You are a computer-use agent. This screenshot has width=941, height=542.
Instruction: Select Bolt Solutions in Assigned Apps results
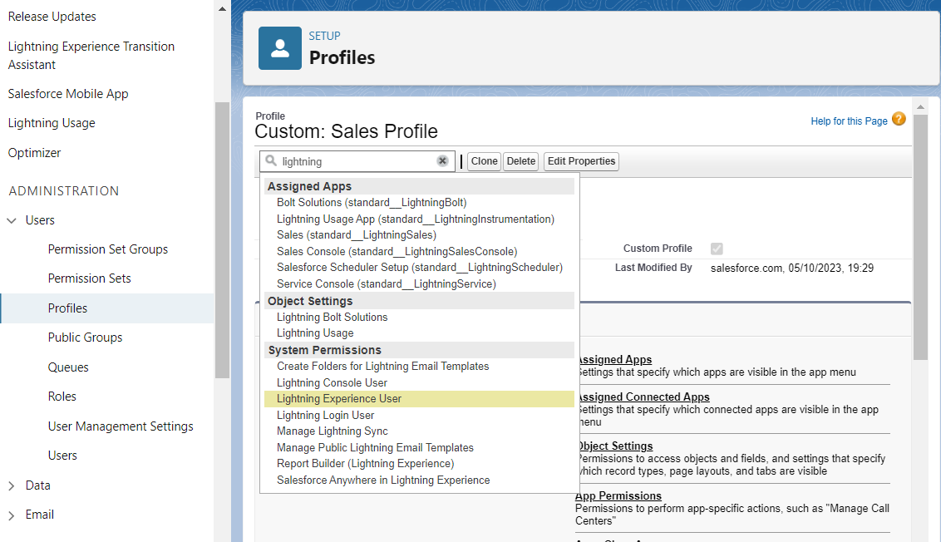tap(372, 203)
